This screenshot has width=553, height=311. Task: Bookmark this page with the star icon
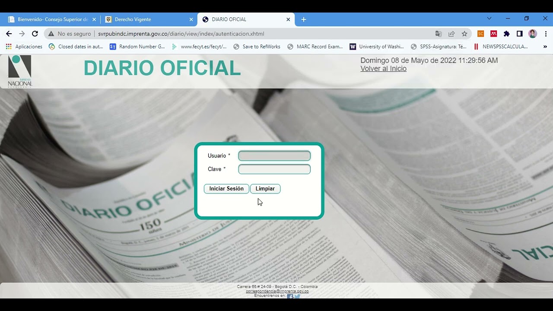pos(464,34)
